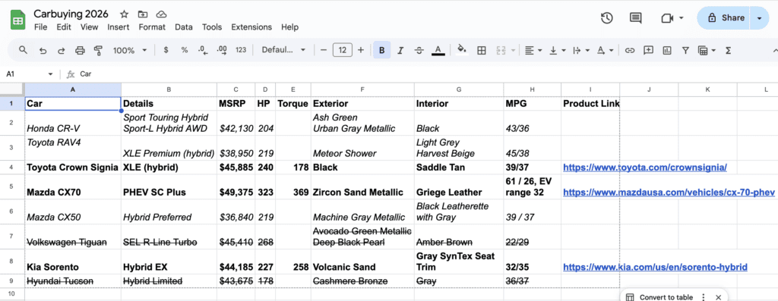Image resolution: width=778 pixels, height=301 pixels.
Task: Expand the Meet camera dropdown arrow
Action: pyautogui.click(x=682, y=18)
